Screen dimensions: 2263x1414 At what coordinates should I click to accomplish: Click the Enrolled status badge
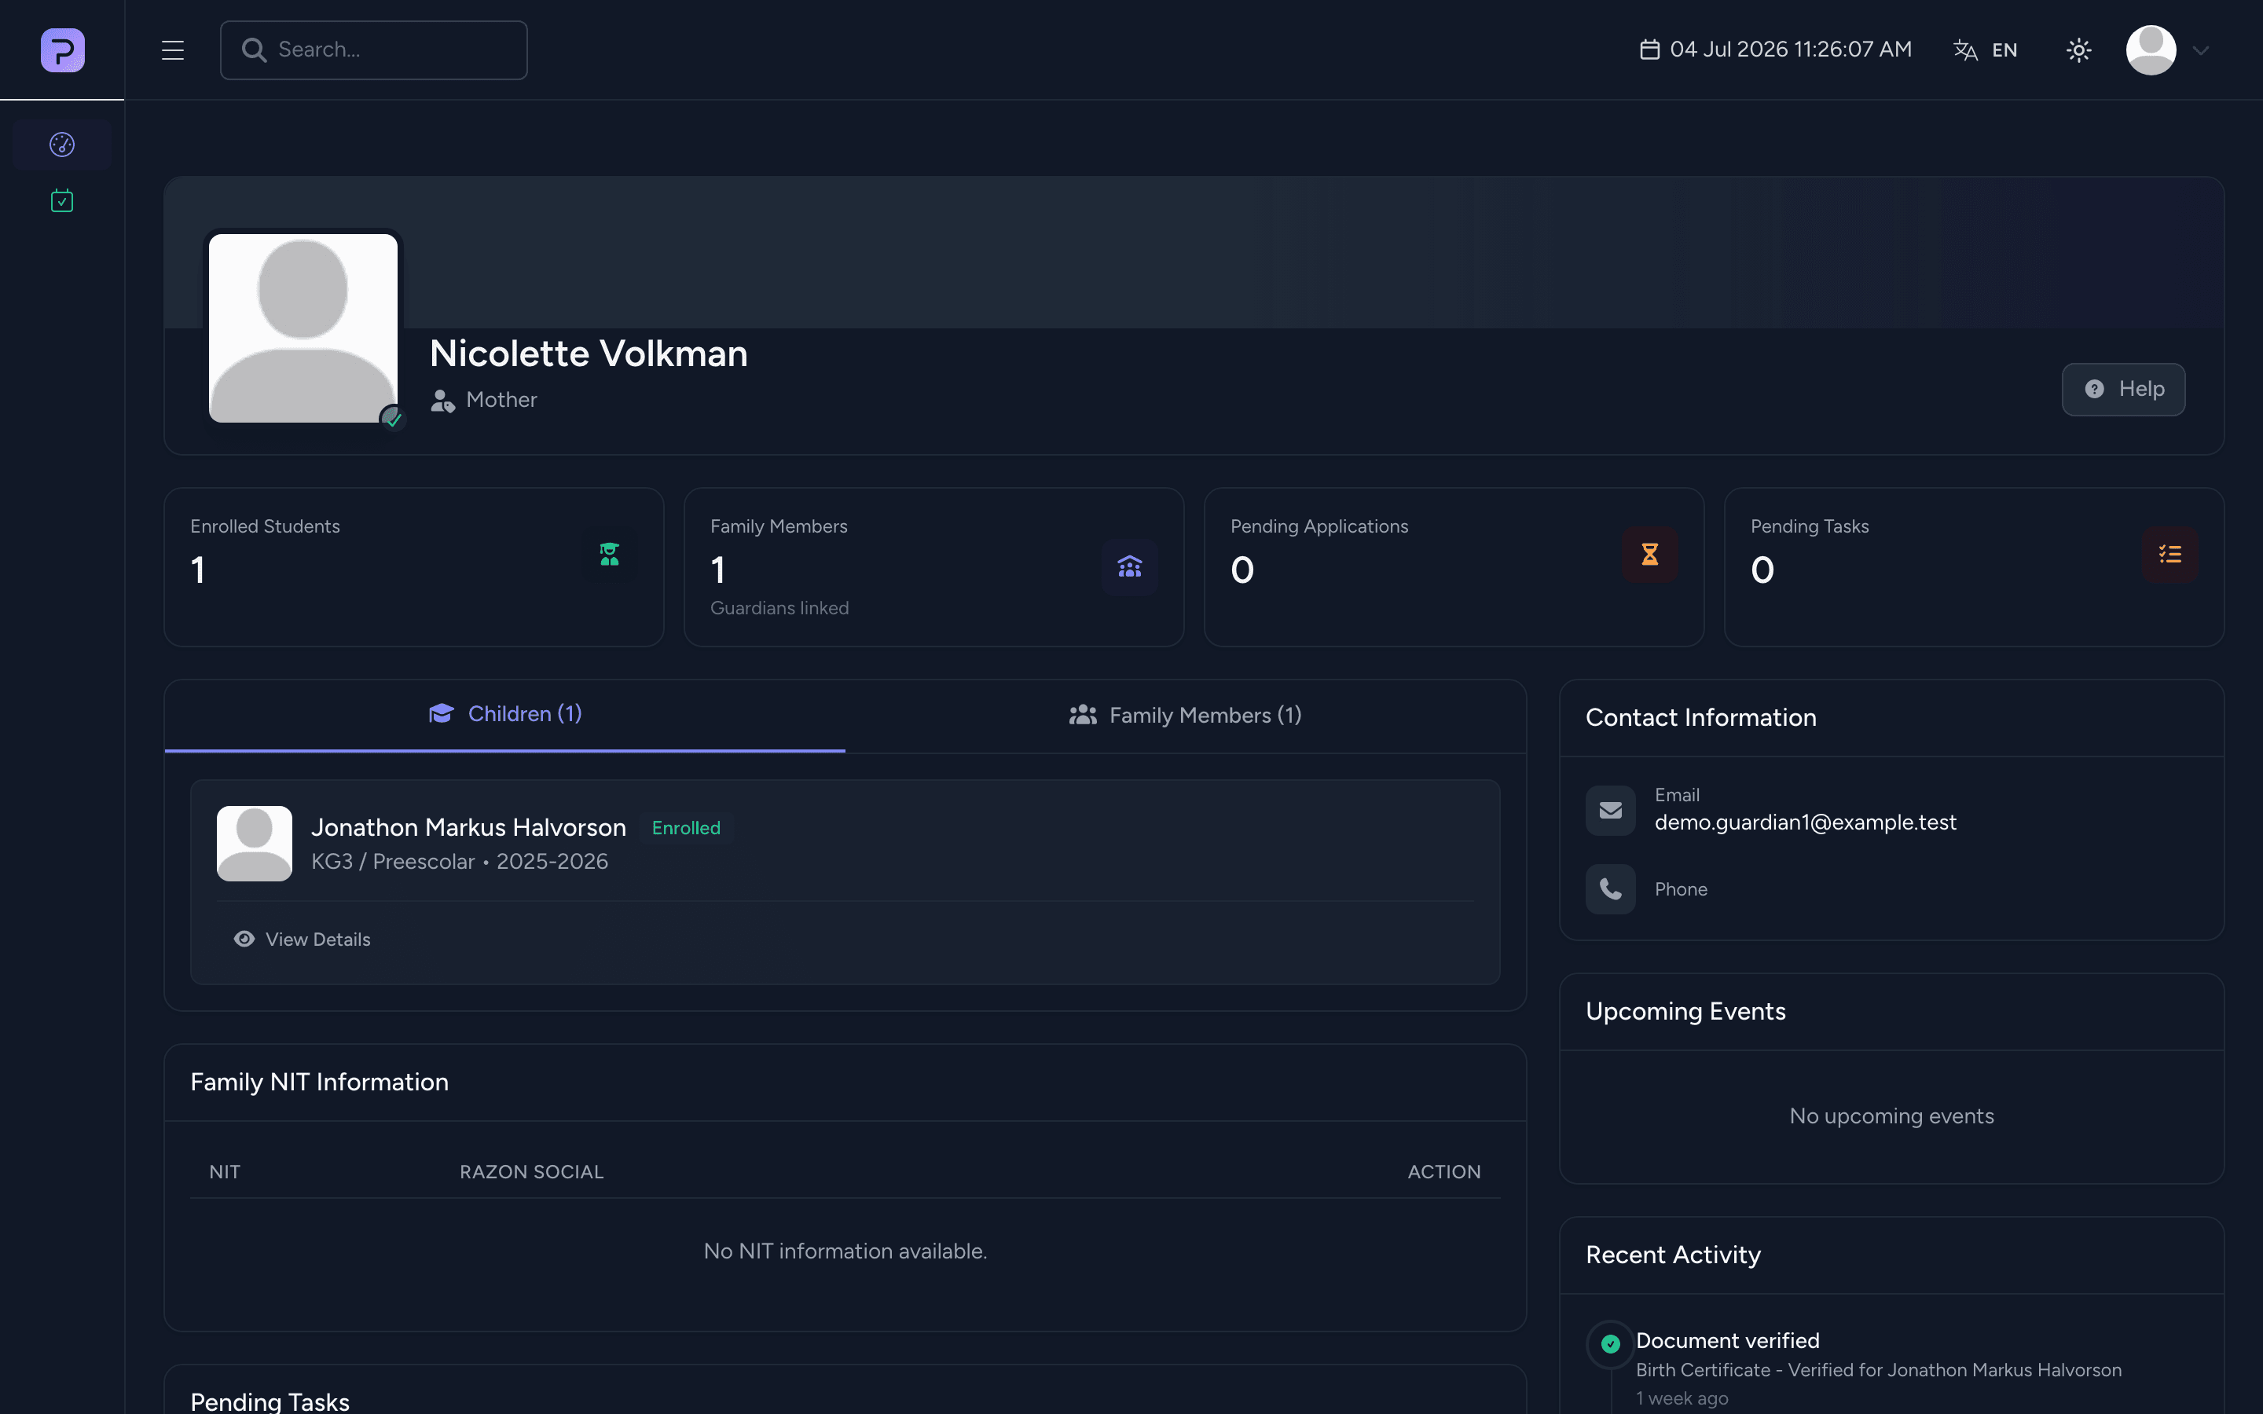point(687,828)
